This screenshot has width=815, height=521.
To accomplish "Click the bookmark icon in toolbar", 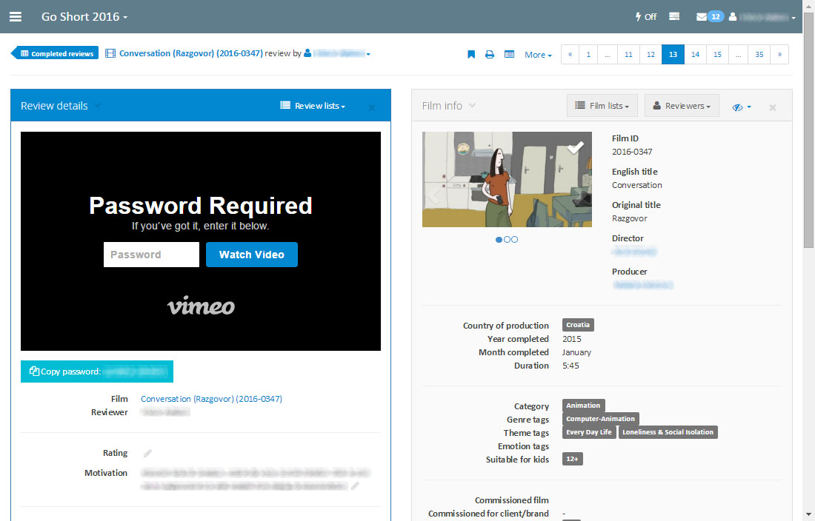I will tap(471, 55).
